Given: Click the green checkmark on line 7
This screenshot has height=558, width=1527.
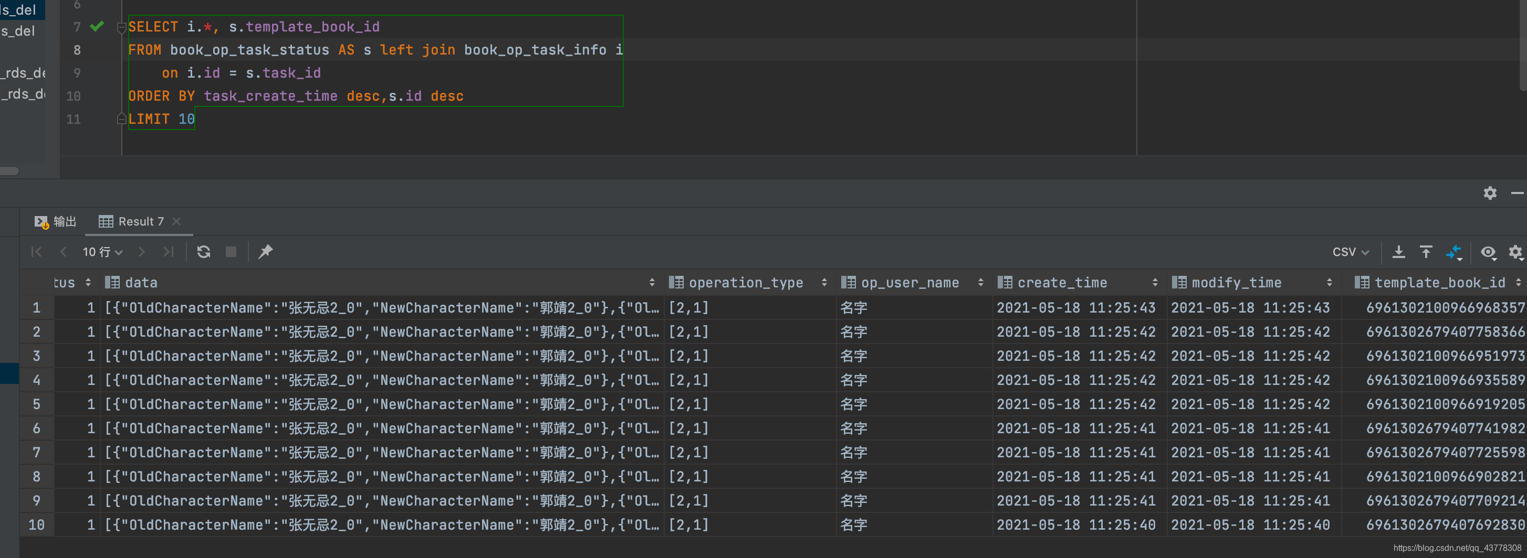Looking at the screenshot, I should [x=97, y=27].
